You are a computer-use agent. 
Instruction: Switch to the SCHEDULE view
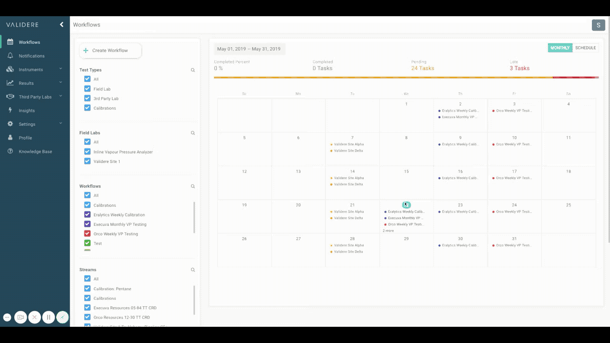tap(586, 48)
